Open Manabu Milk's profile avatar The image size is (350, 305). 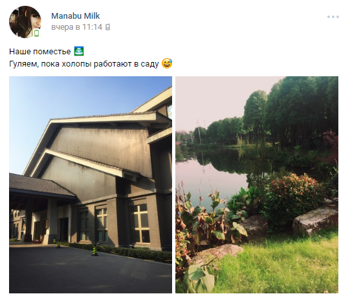(x=25, y=22)
